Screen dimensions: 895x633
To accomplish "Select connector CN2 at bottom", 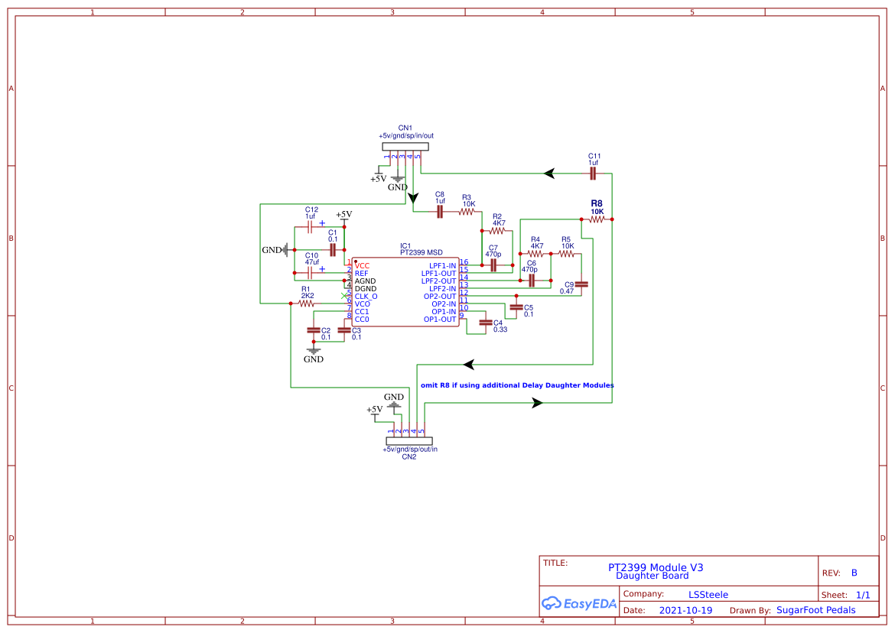I will coord(410,442).
